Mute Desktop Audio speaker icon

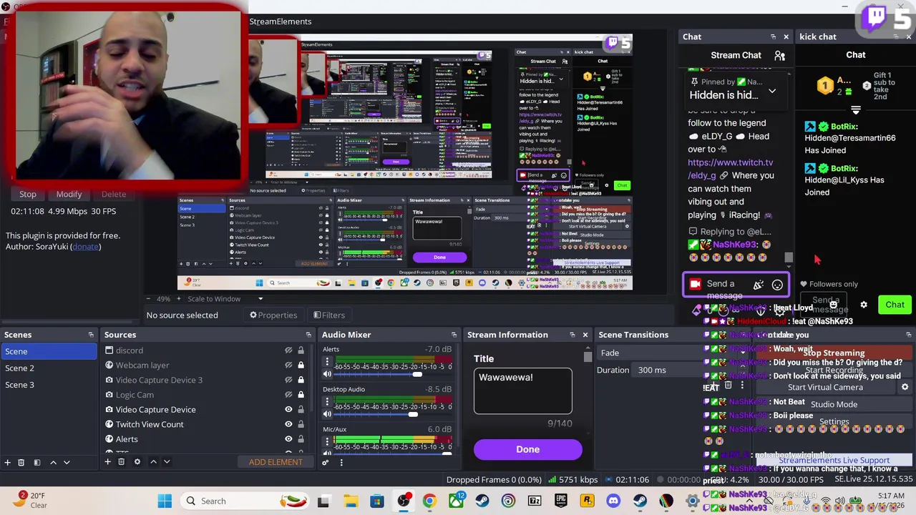click(x=327, y=414)
